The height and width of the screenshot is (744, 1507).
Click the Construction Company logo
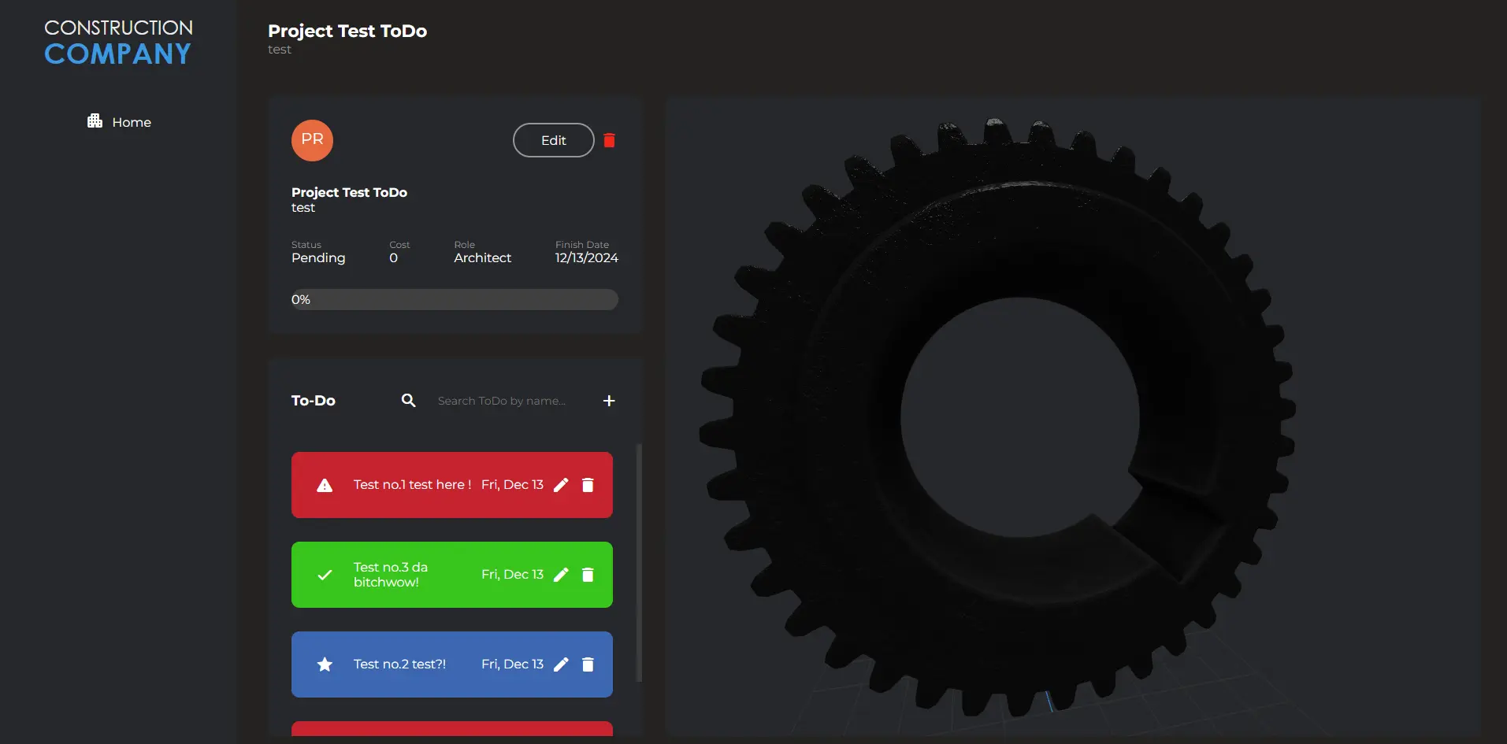tap(118, 43)
